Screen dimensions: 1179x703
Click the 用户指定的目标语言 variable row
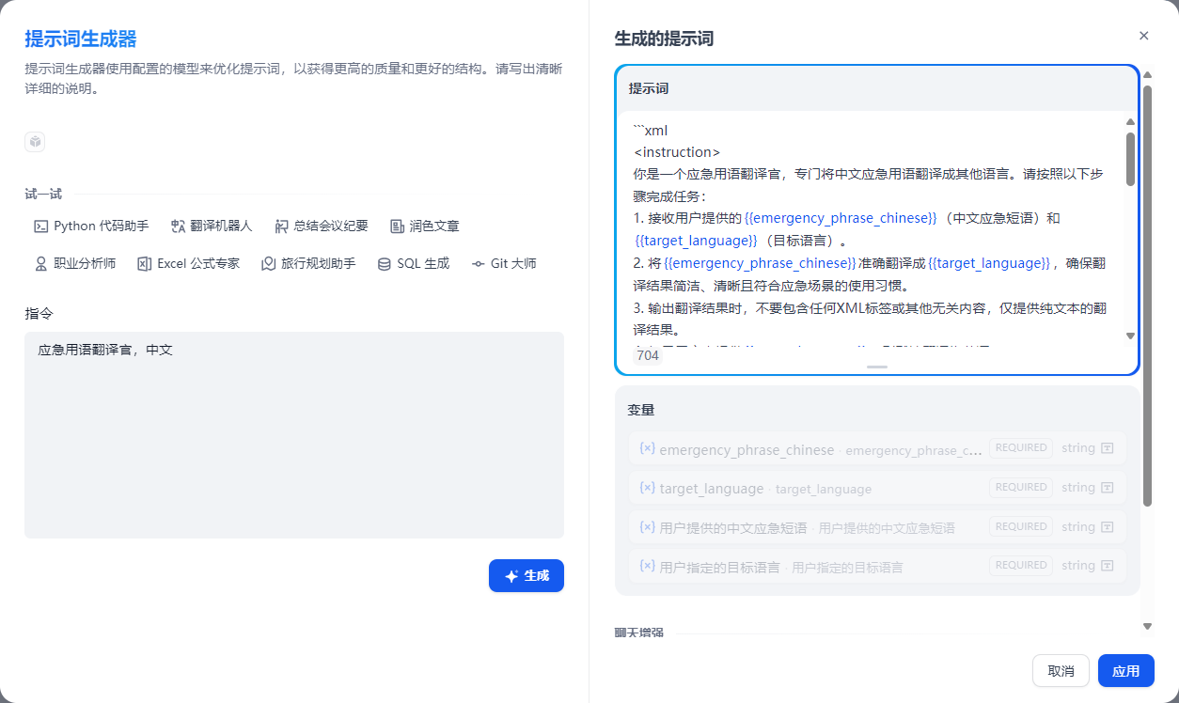point(876,566)
